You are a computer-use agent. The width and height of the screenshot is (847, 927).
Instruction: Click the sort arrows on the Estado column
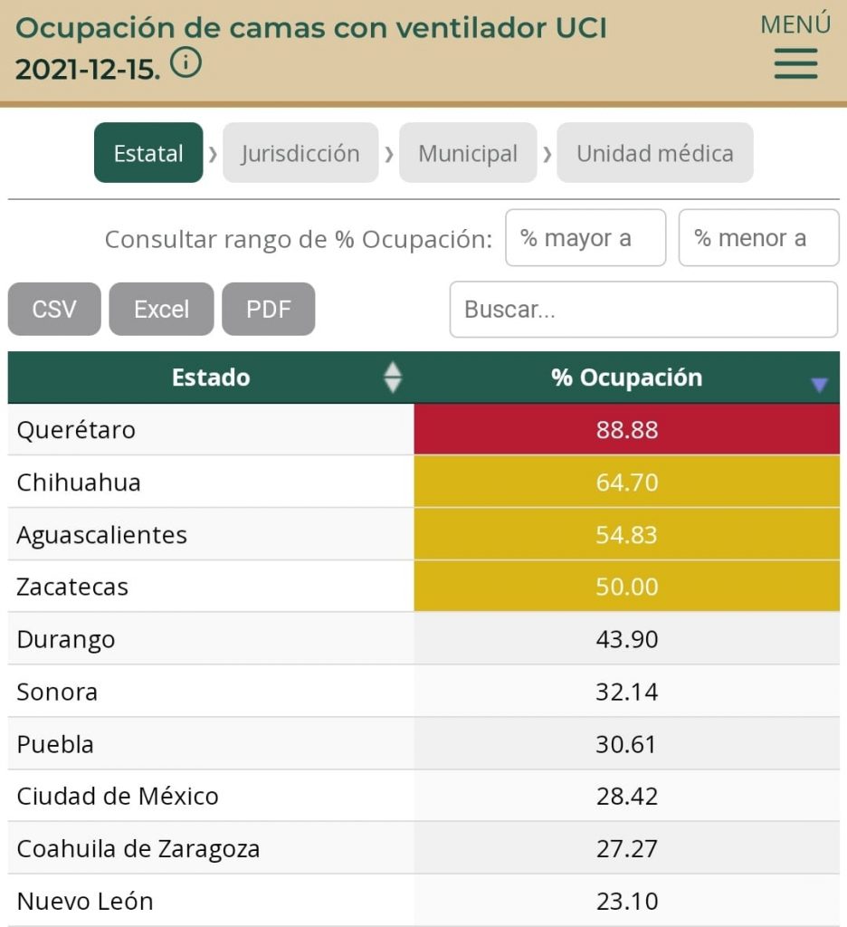(393, 377)
